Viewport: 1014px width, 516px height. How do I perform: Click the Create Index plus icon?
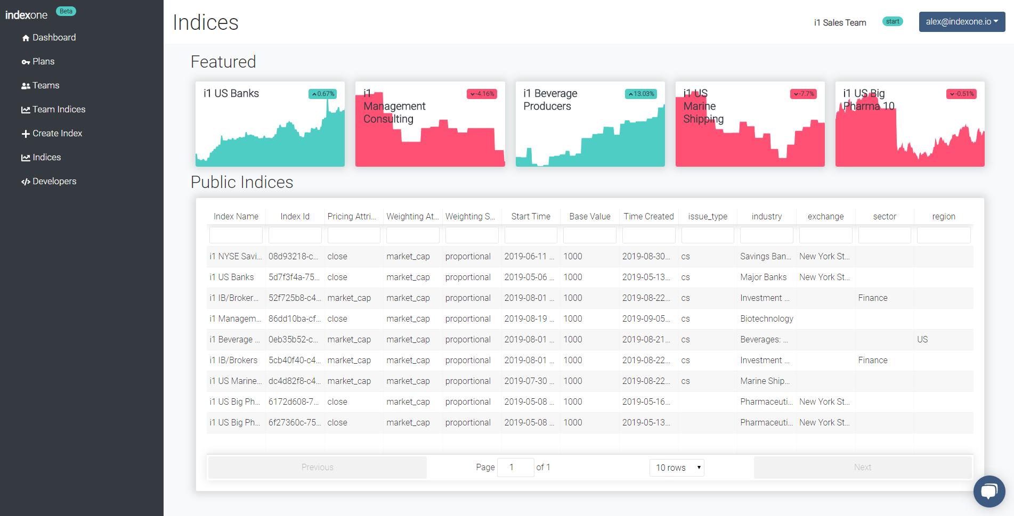pos(26,134)
